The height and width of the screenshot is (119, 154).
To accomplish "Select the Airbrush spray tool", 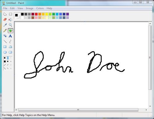I will 5,36.
